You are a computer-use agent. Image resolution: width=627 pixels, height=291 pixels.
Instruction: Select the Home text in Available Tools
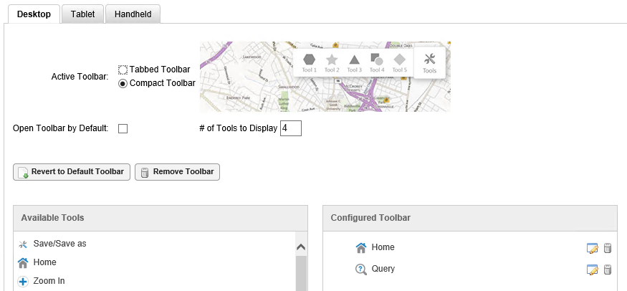44,262
